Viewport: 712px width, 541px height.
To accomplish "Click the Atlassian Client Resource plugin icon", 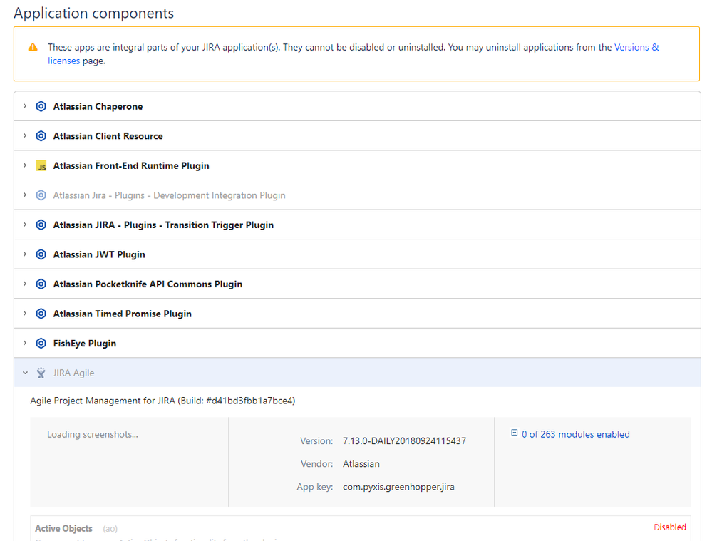I will tap(41, 136).
